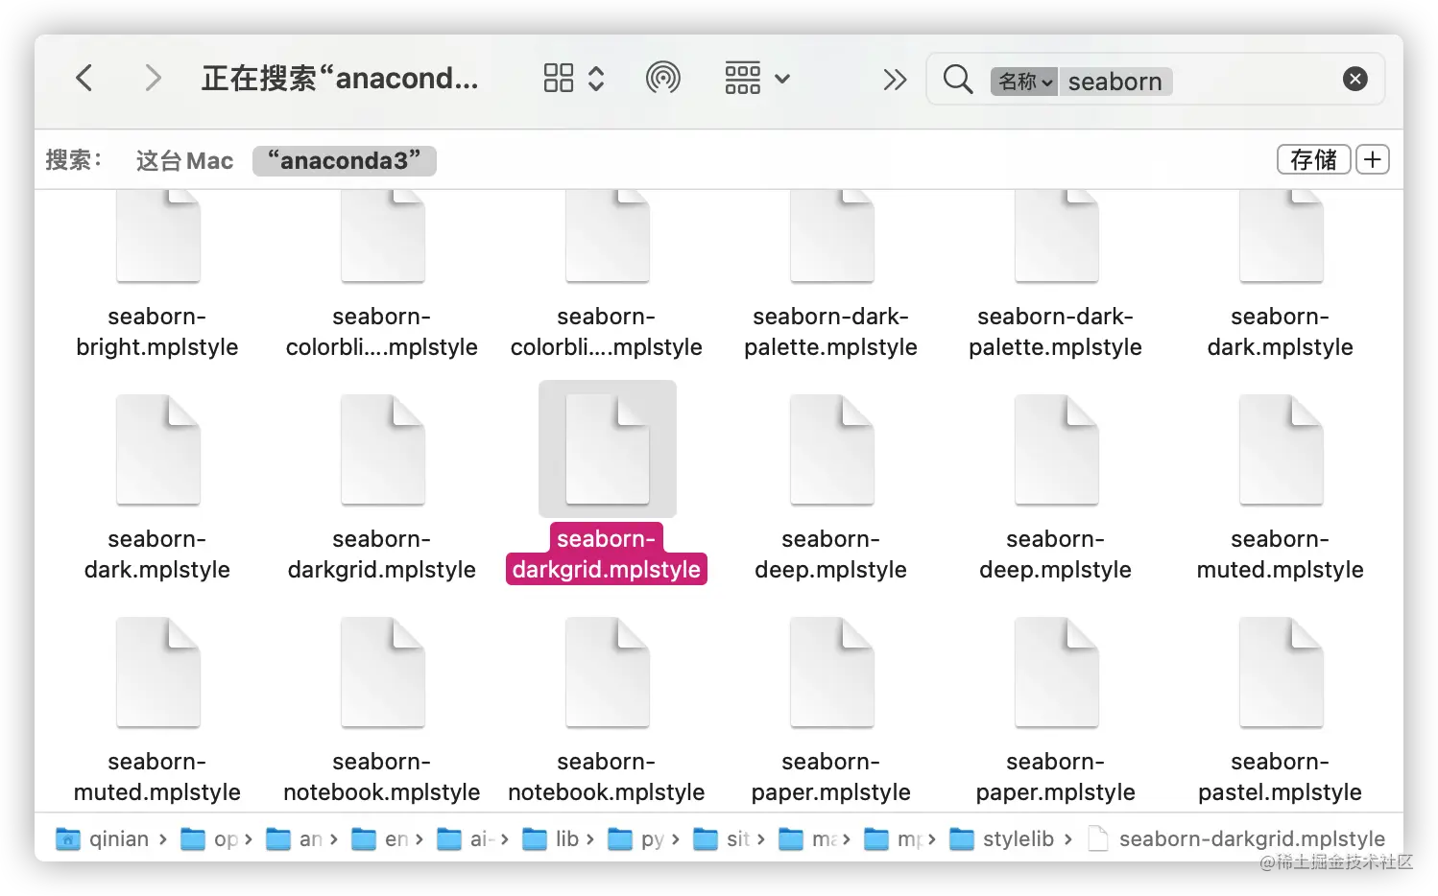
Task: Select seaborn-colorbli....mplstyle above highlighted darkgrid file
Action: tap(607, 274)
